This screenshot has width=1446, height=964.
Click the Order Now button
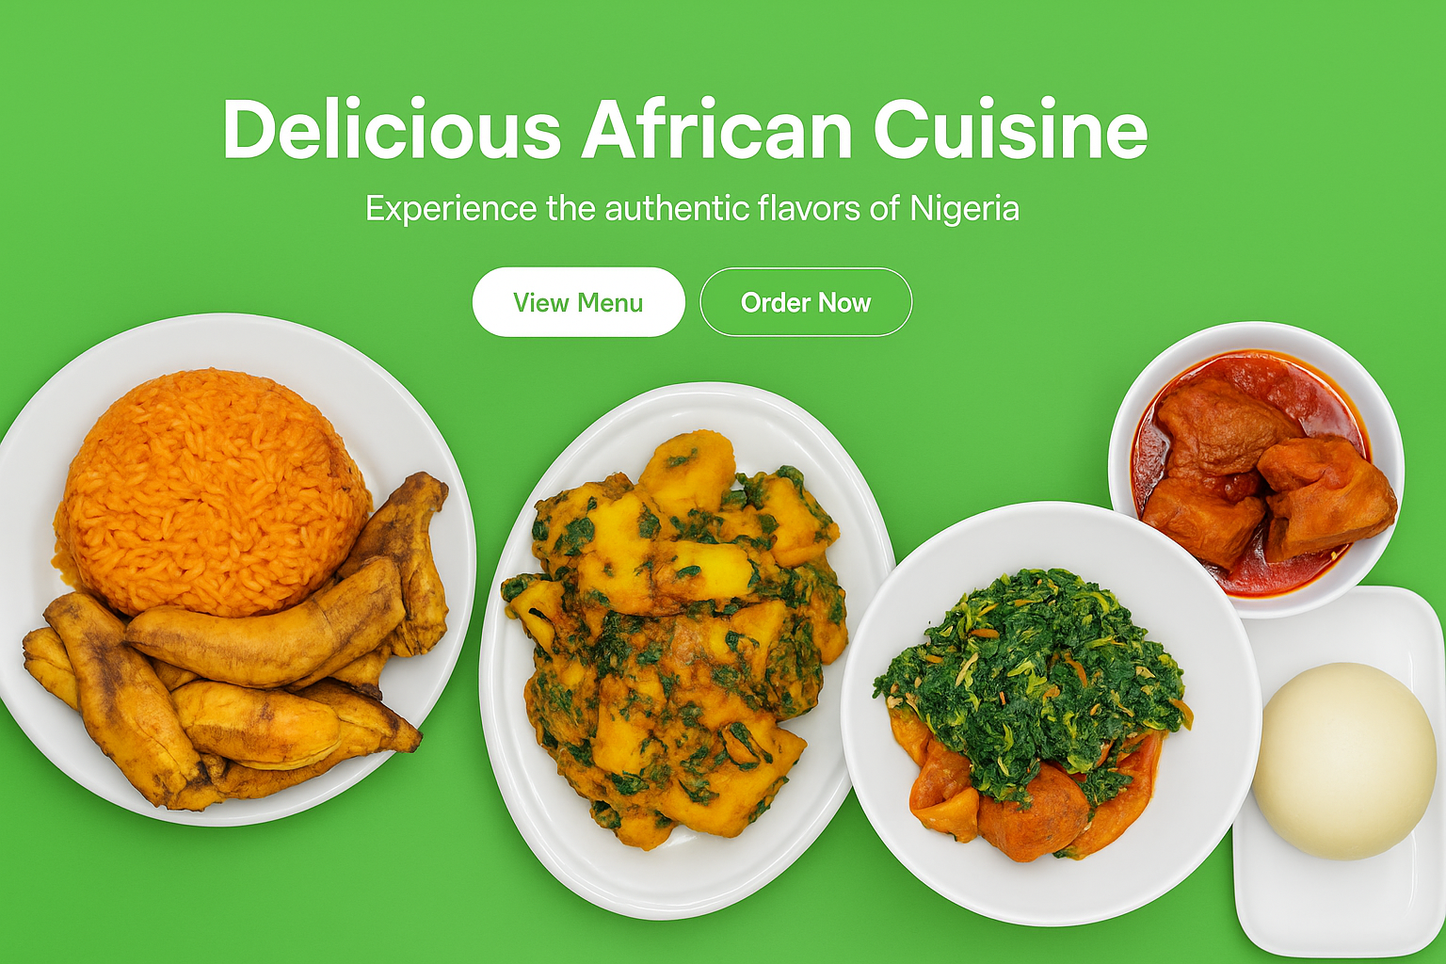tap(806, 302)
